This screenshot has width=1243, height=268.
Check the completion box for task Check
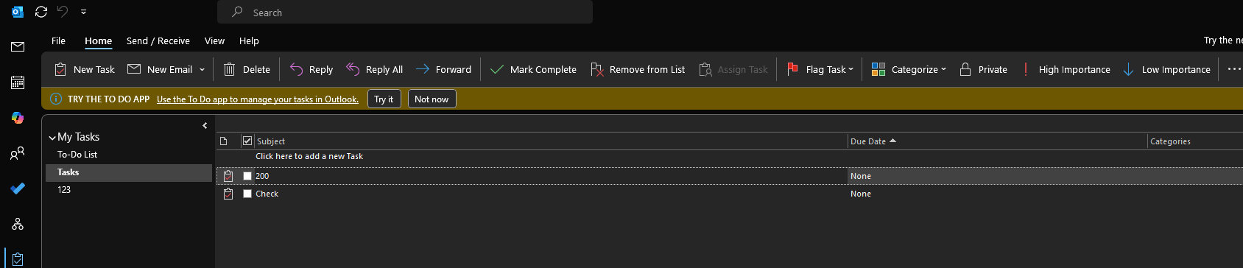(247, 194)
